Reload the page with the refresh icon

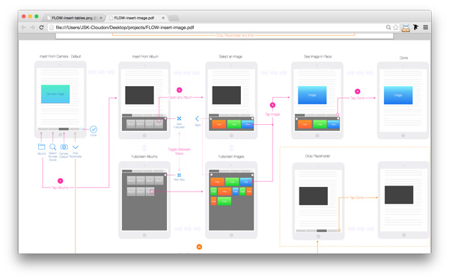coord(41,28)
